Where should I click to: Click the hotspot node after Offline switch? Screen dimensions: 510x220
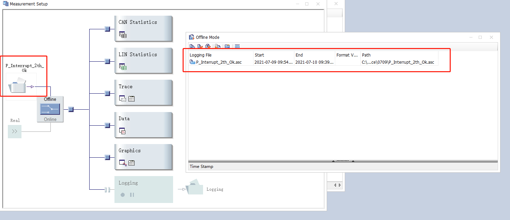[71, 109]
